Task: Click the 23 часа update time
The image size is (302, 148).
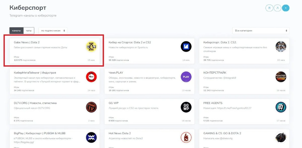Action: click(x=281, y=60)
